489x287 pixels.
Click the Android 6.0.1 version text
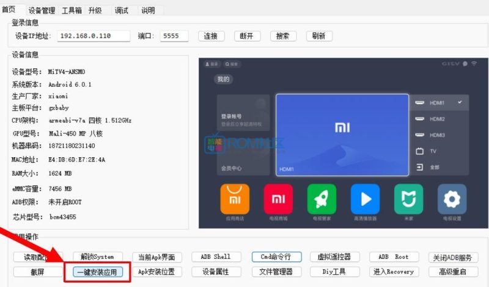click(70, 85)
